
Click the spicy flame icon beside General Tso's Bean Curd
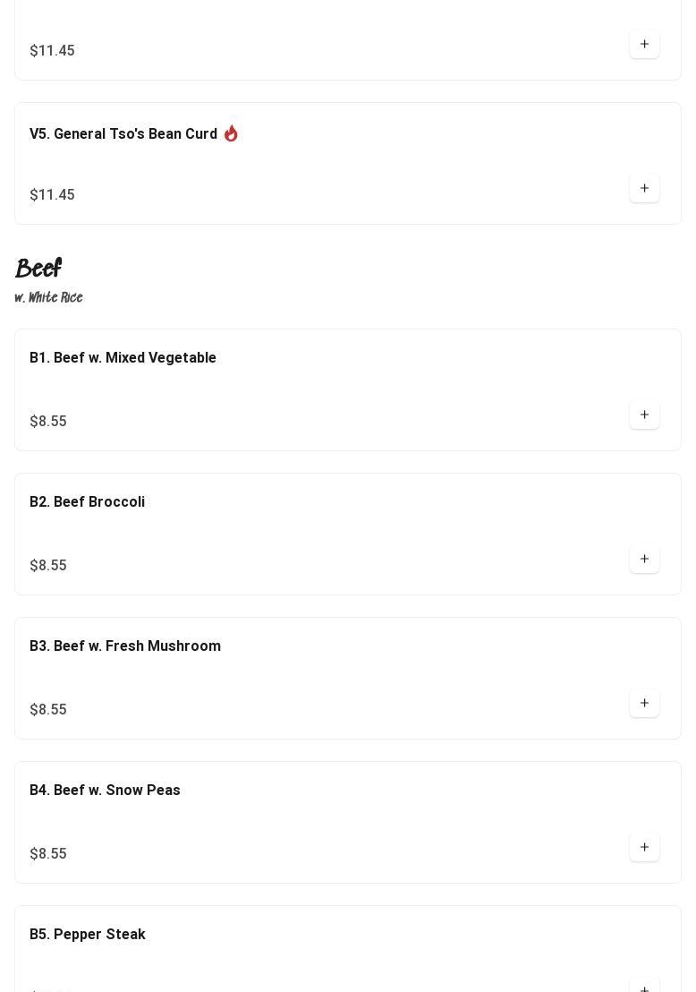tap(231, 133)
